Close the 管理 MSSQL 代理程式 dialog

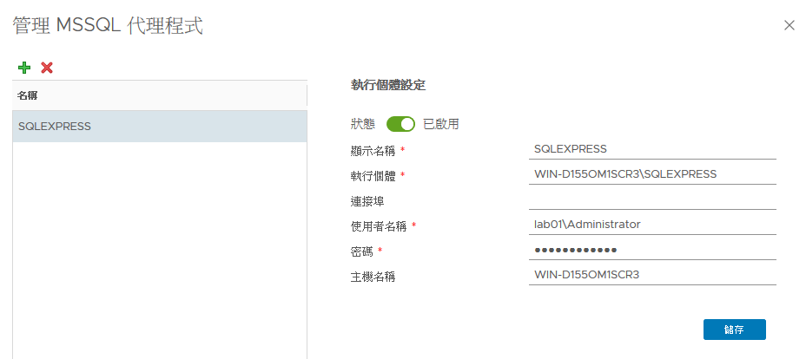click(789, 25)
